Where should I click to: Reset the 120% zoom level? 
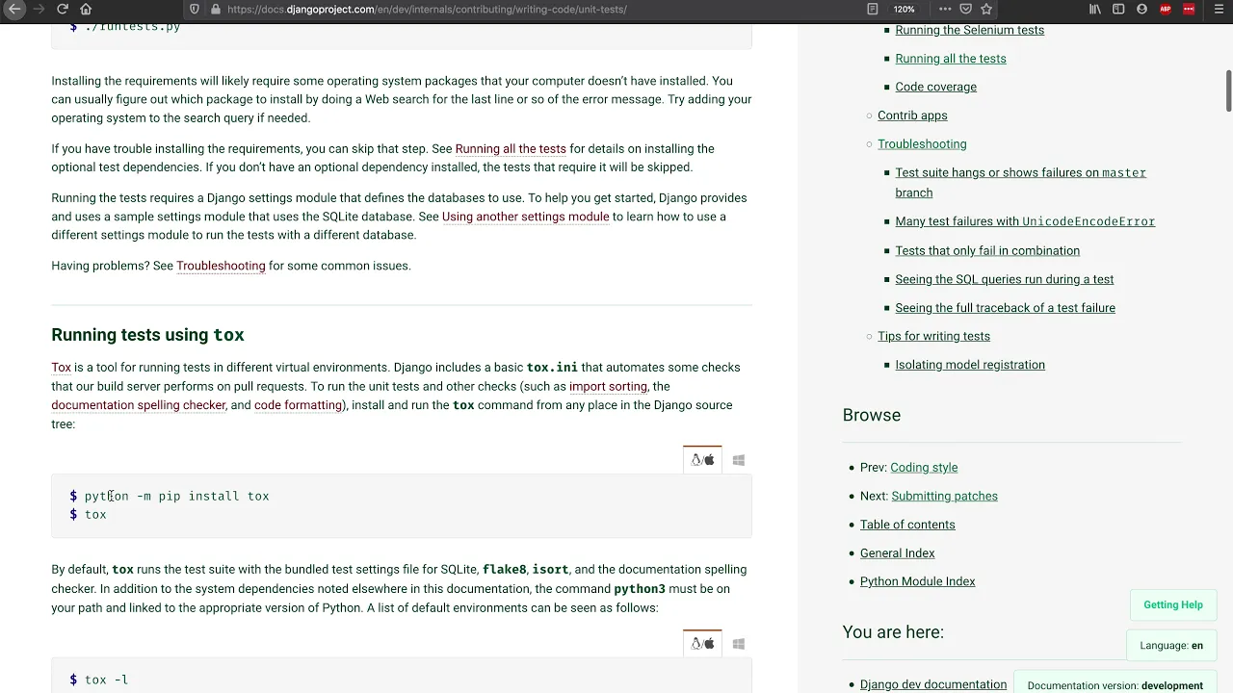pos(904,9)
